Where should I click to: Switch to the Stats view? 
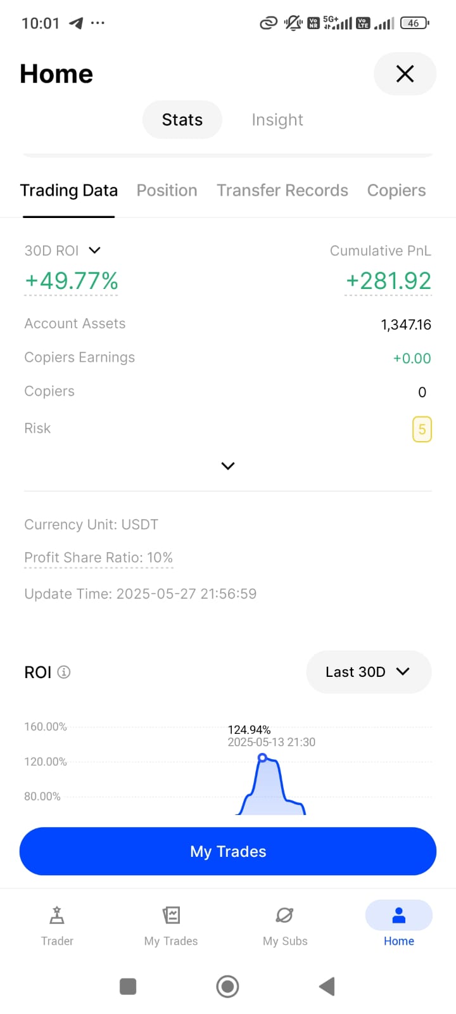[x=182, y=120]
